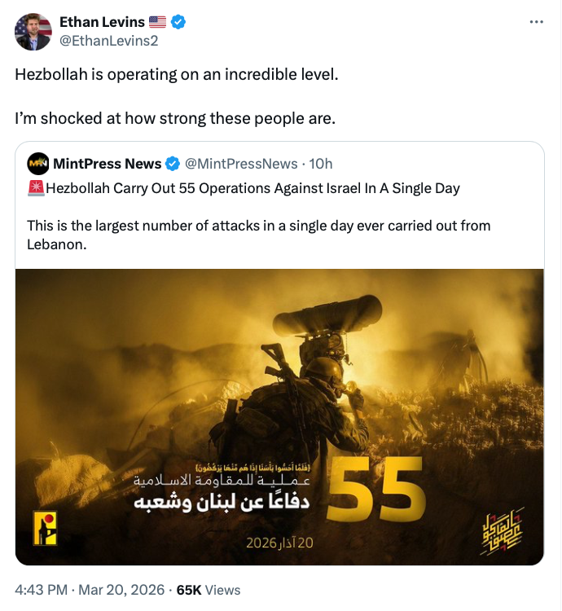Click the yellow emblem in the image's bottom-left

[x=41, y=529]
